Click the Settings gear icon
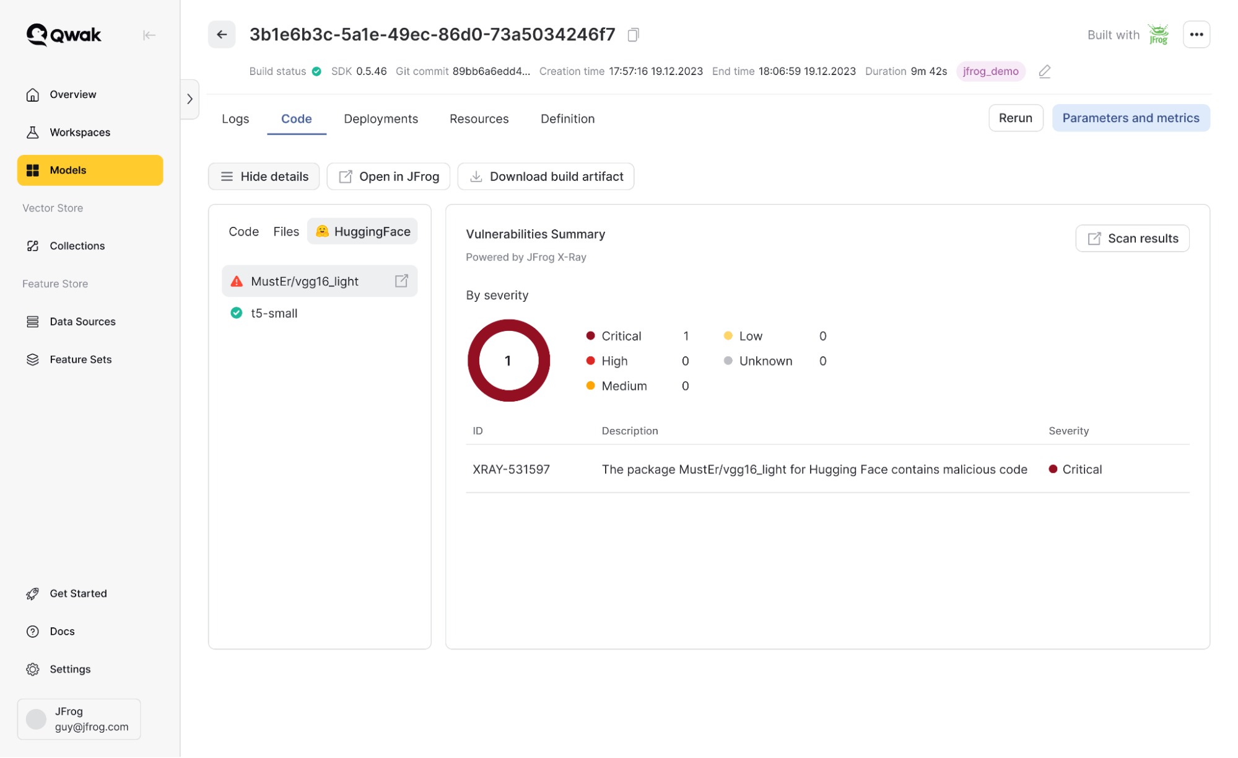 point(33,669)
